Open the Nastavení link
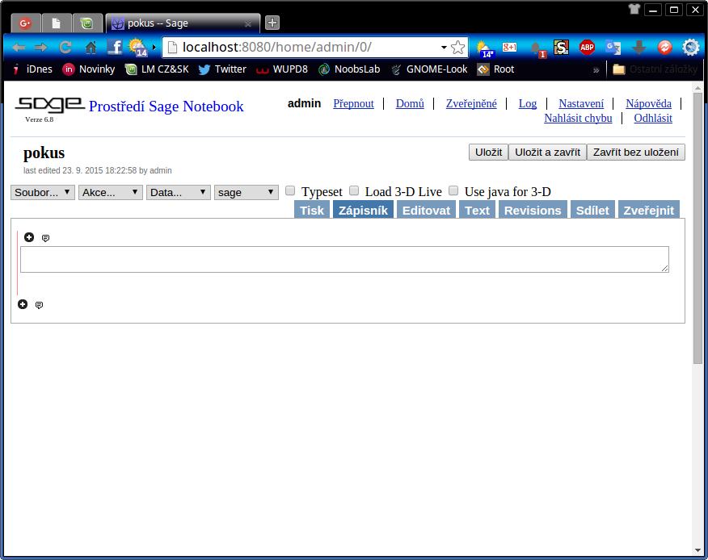This screenshot has height=560, width=708. click(x=581, y=104)
